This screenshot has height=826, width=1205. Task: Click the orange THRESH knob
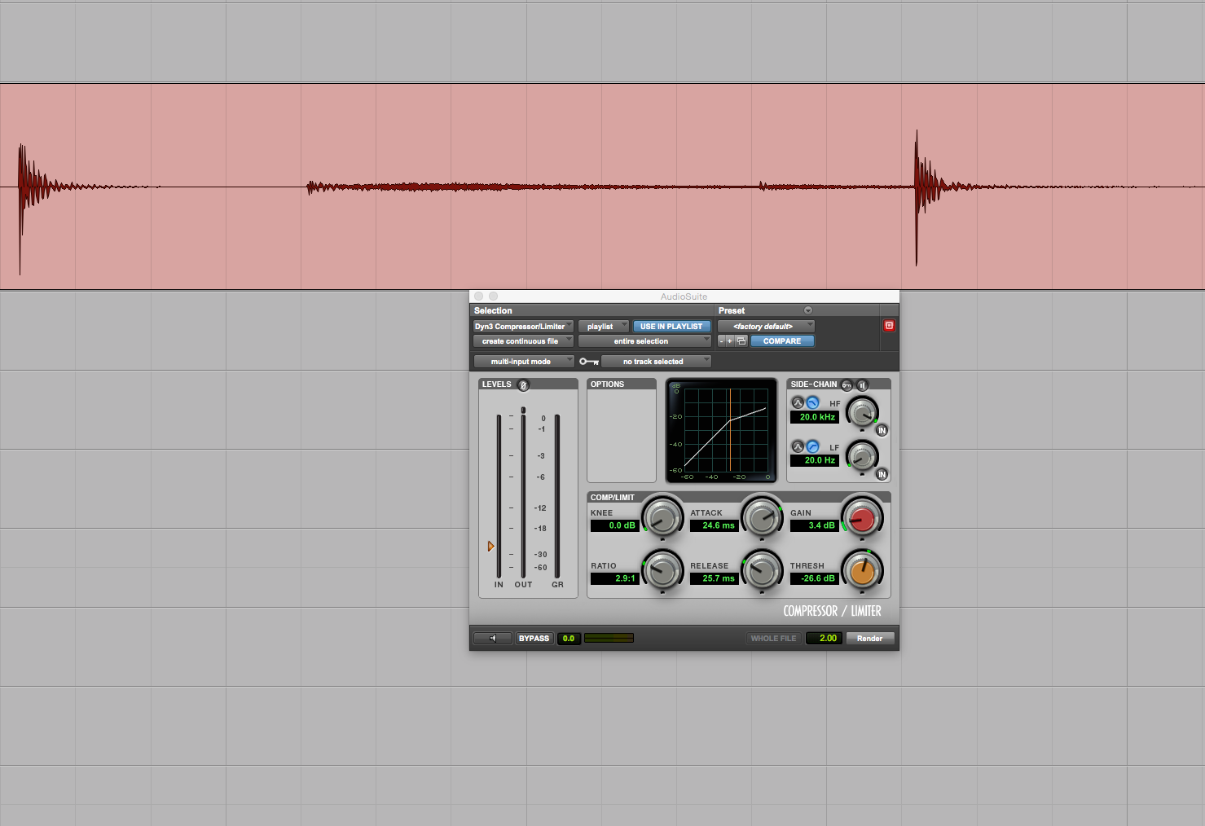pyautogui.click(x=862, y=570)
